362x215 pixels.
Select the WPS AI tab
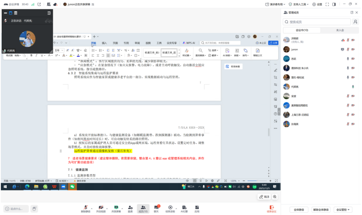point(189,43)
